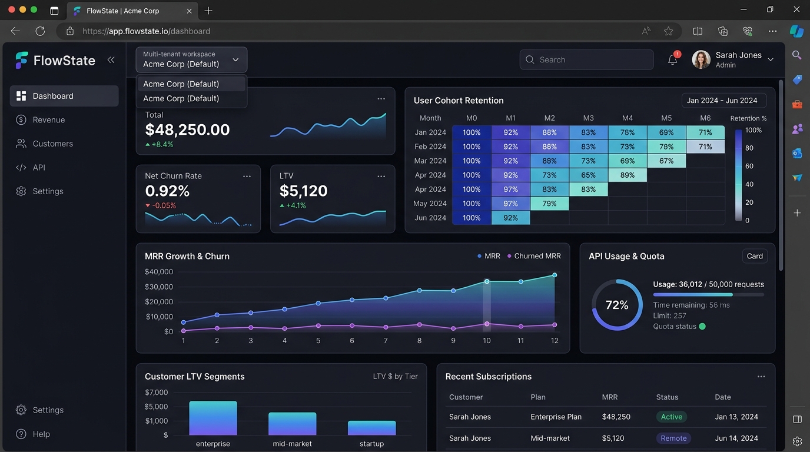This screenshot has width=810, height=452.
Task: Open the tab actions icon beside the FlowState tab
Action: (x=54, y=11)
